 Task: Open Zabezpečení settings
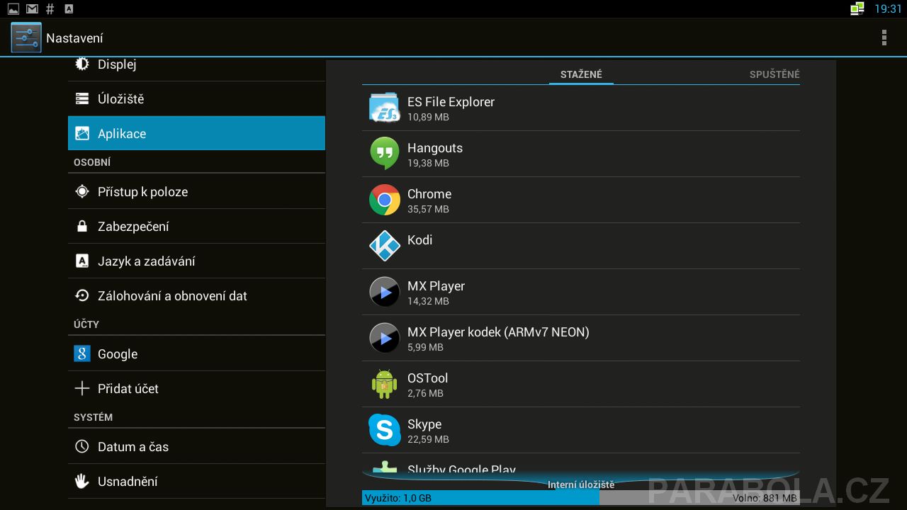tap(196, 226)
